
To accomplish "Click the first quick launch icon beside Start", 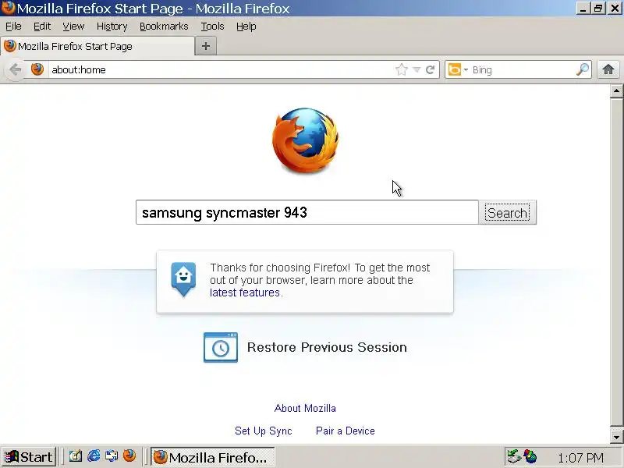I will [x=75, y=456].
